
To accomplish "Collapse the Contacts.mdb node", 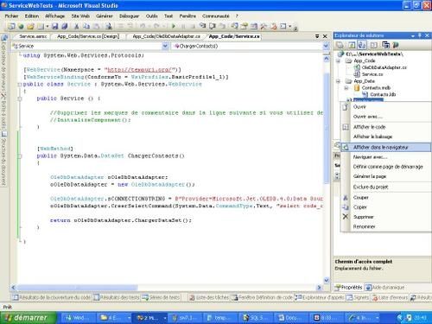I will tap(346, 88).
